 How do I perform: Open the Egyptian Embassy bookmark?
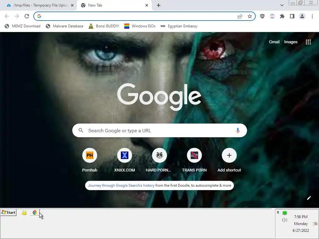(x=179, y=26)
